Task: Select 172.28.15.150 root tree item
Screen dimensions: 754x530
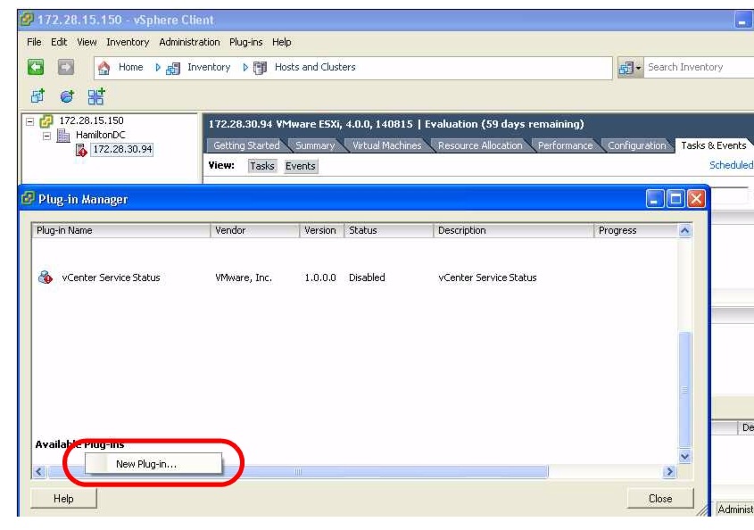Action: [x=91, y=120]
